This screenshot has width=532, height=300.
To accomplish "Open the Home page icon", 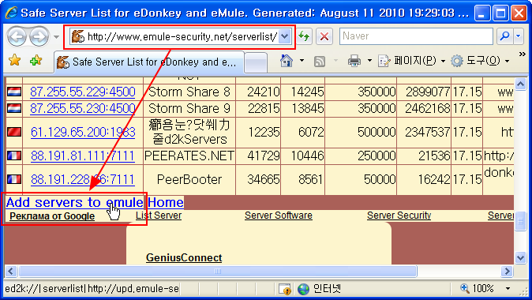I will coord(287,61).
